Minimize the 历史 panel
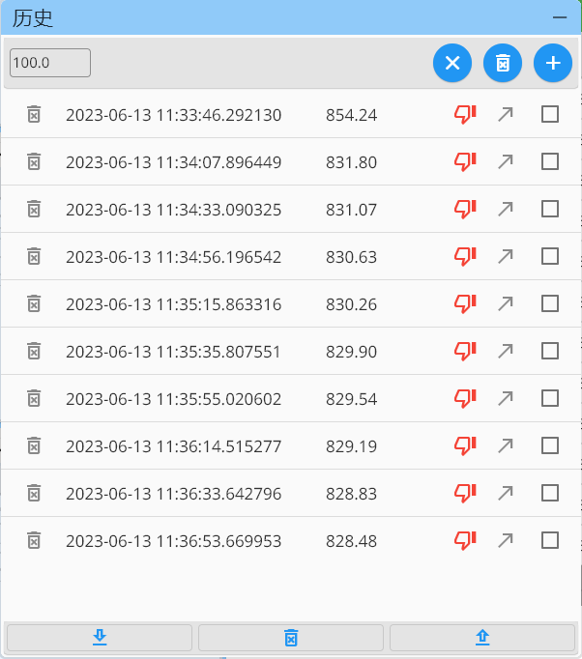 559,17
